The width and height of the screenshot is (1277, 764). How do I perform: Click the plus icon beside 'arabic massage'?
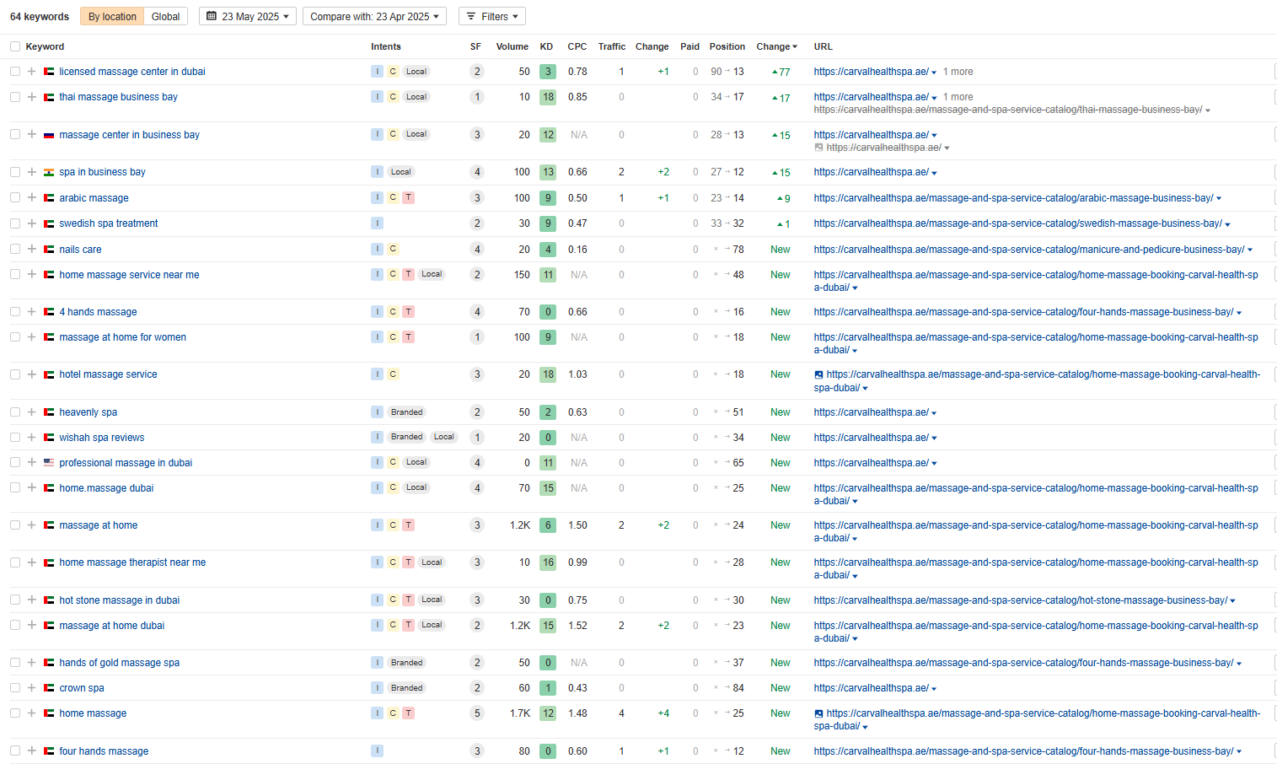(x=31, y=198)
